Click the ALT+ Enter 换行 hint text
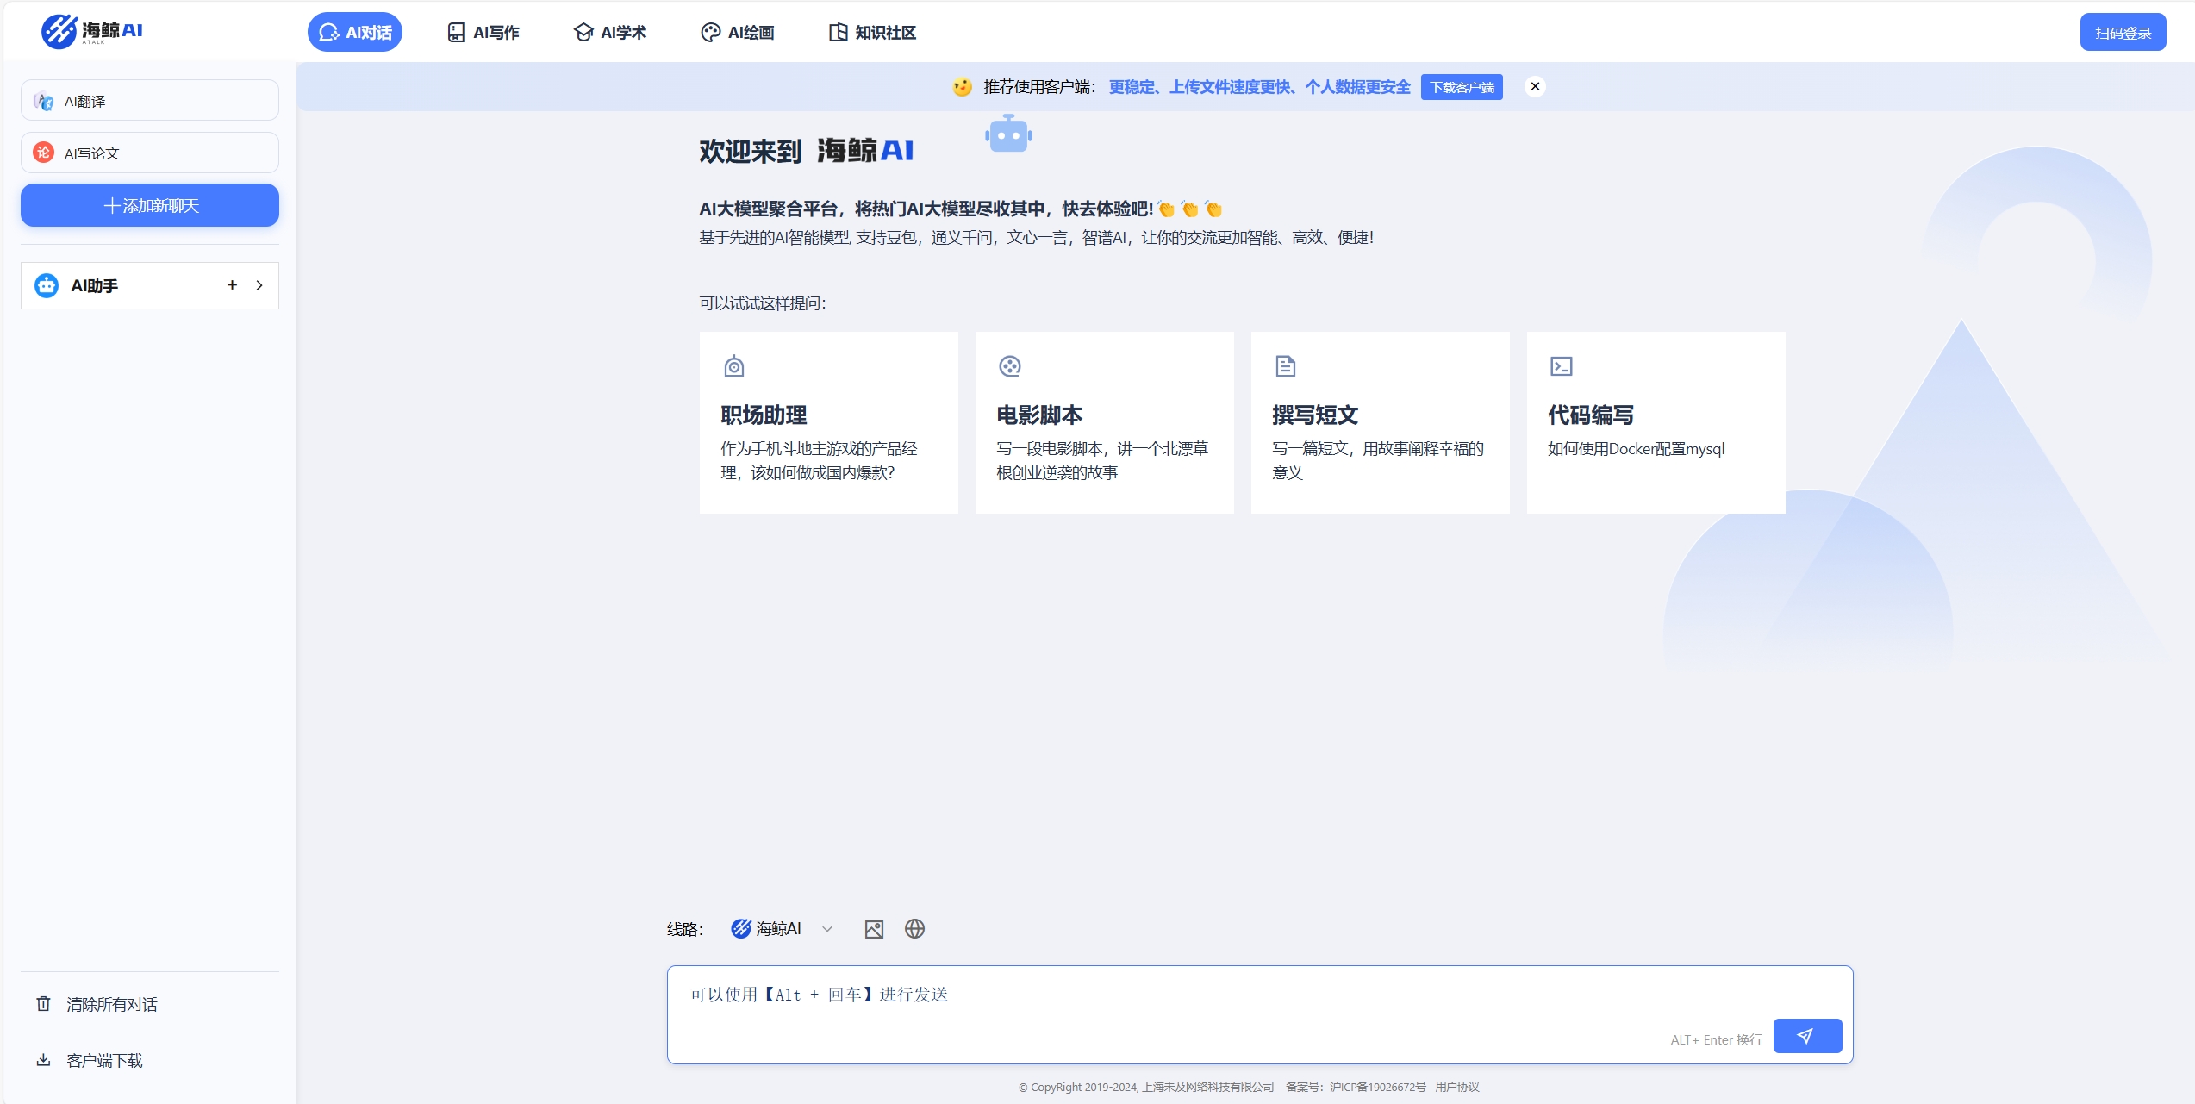This screenshot has height=1104, width=2195. [x=1716, y=1039]
